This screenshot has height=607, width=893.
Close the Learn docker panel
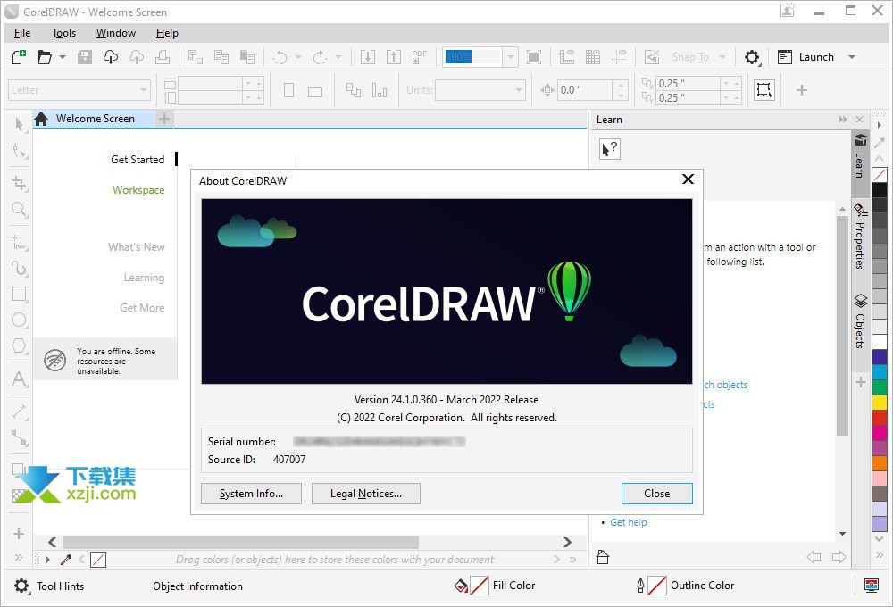859,120
